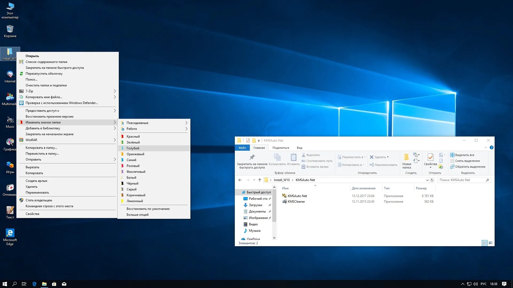Viewport: 513px width, 288px height.
Task: Click Новая папка in Explorer ribbon
Action: click(407, 161)
